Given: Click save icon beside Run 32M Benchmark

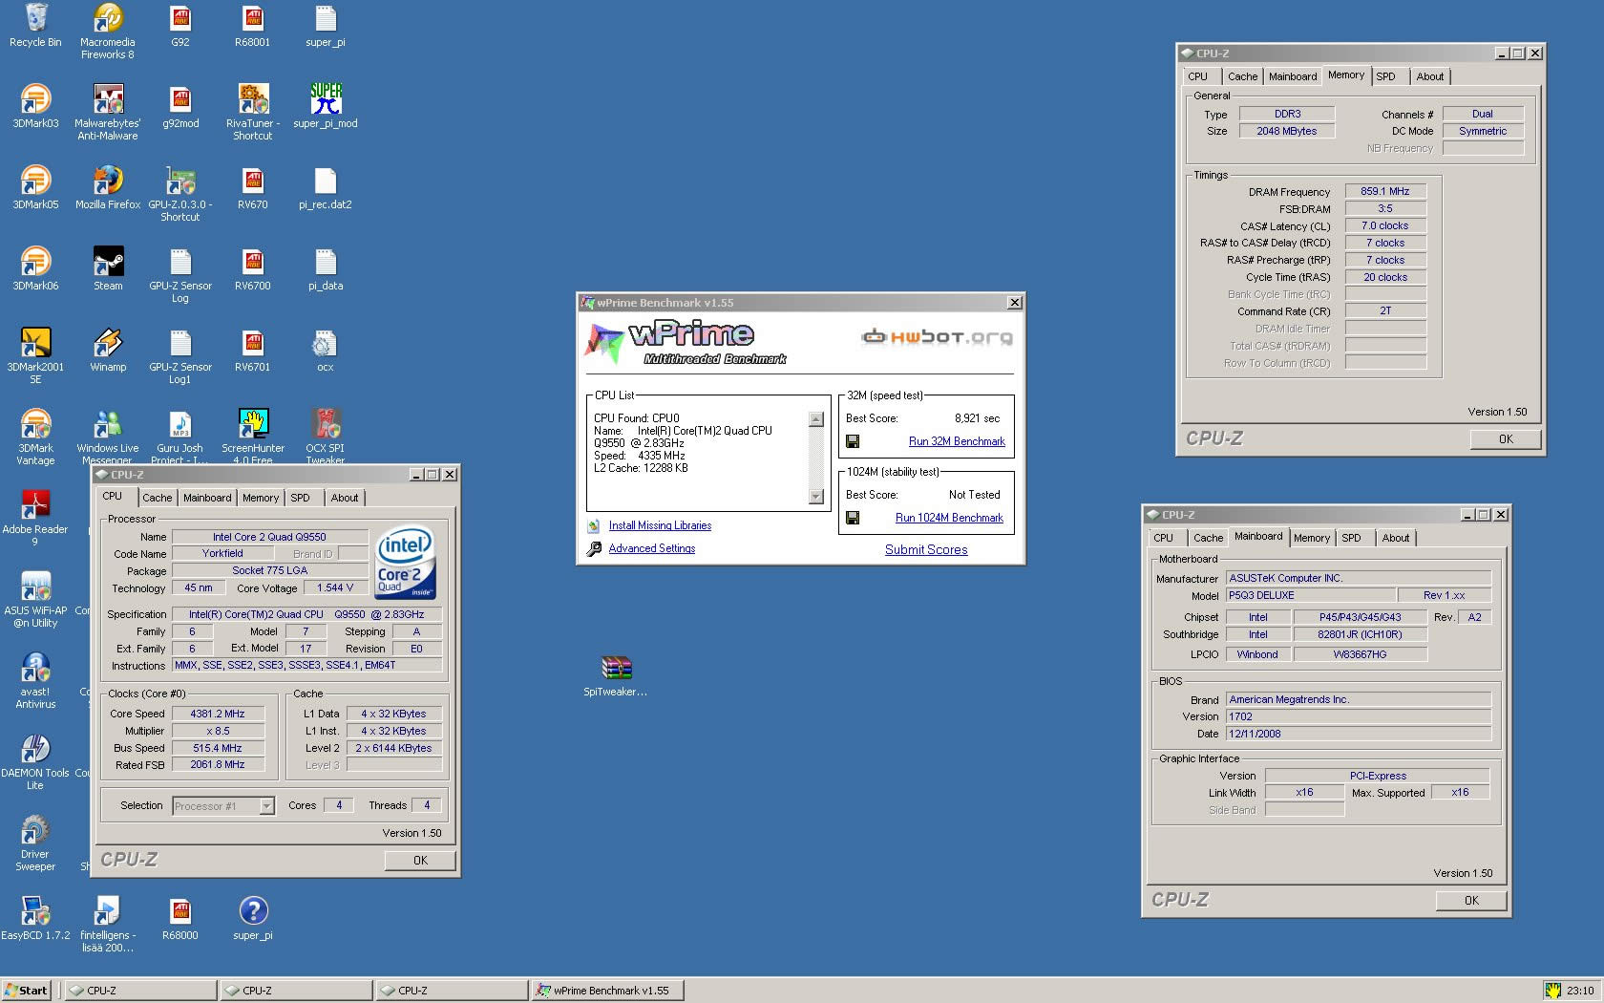Looking at the screenshot, I should pyautogui.click(x=853, y=441).
